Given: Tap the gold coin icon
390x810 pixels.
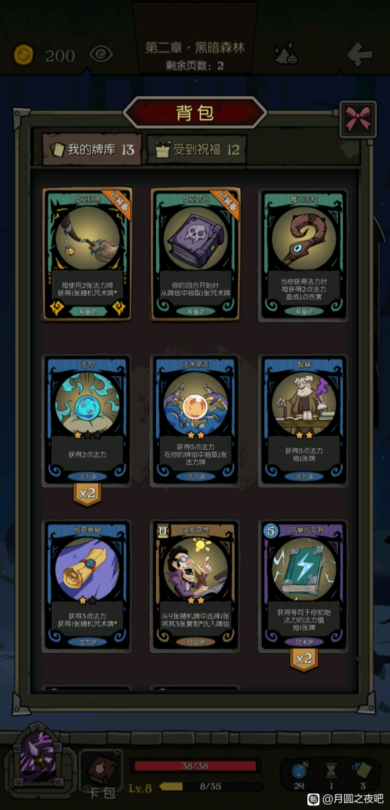Looking at the screenshot, I should pos(24,54).
